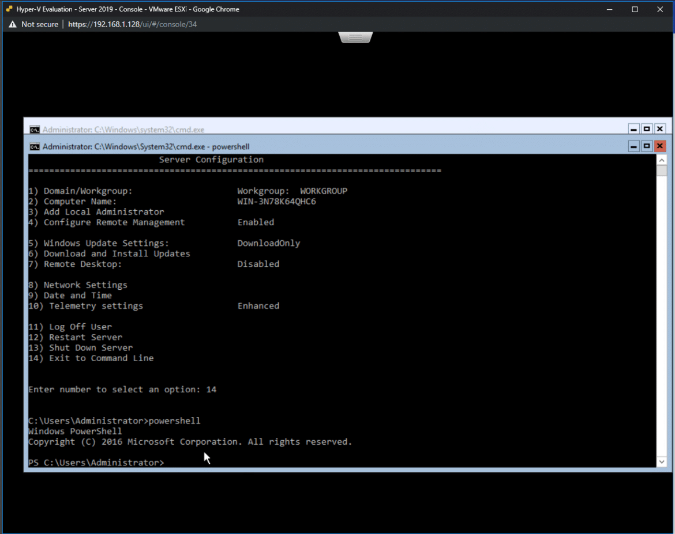Click 'Download and Install Updates' line

click(x=110, y=253)
